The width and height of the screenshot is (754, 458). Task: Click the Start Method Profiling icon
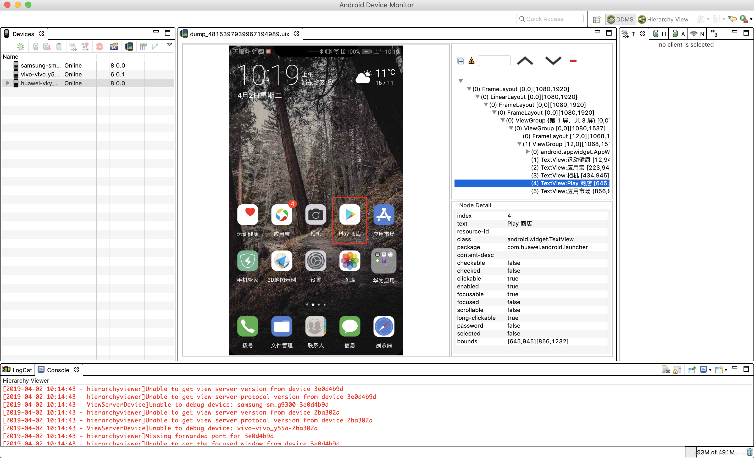point(85,47)
